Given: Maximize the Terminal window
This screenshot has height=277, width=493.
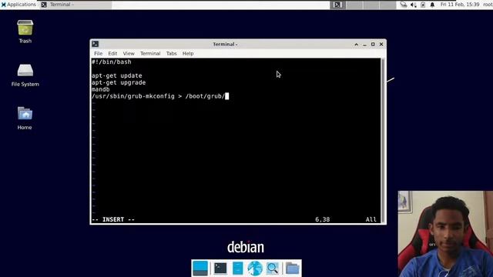Looking at the screenshot, I should [x=373, y=45].
